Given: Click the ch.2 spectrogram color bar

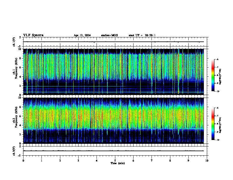Looking at the screenshot, I should (213, 124).
